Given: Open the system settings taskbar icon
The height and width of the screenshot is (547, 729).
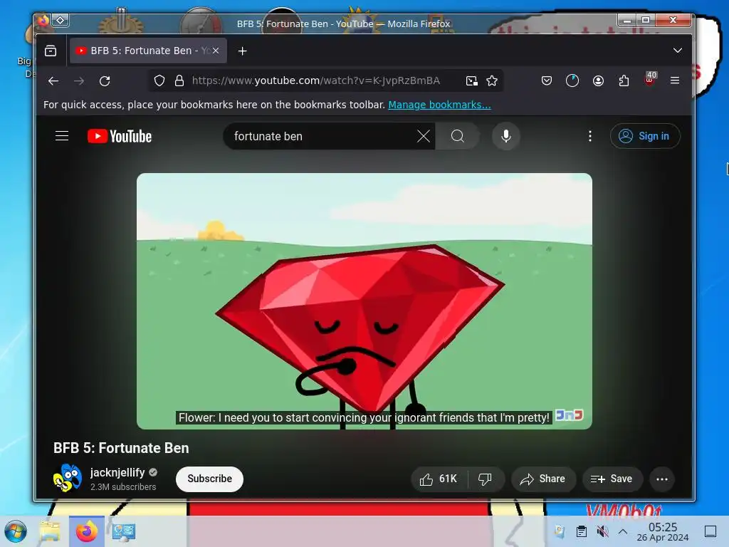Looking at the screenshot, I should point(124,531).
